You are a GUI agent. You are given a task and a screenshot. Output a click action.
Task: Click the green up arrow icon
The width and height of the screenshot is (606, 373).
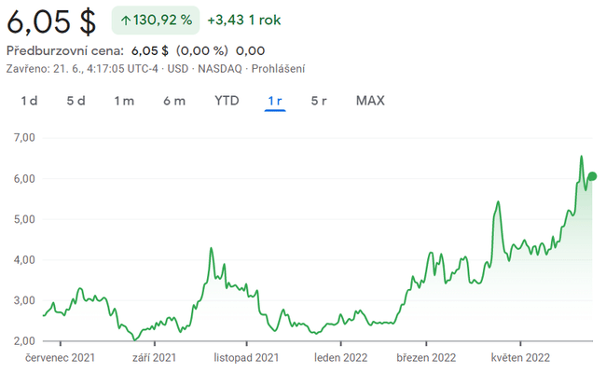click(125, 20)
